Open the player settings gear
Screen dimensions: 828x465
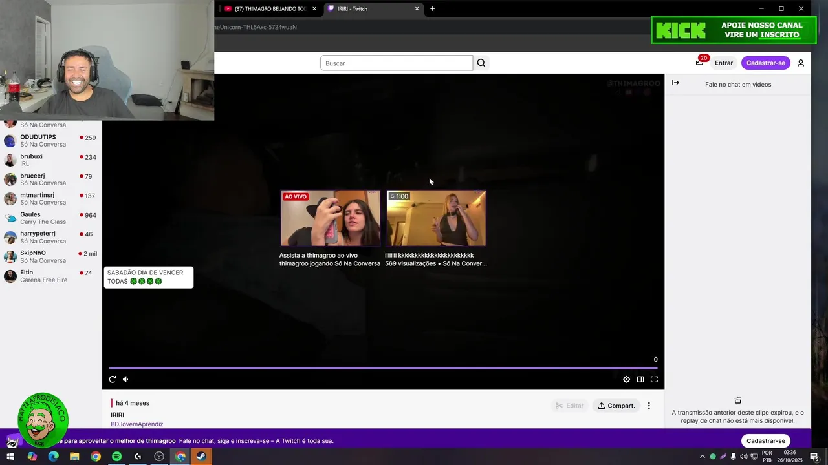coord(626,379)
